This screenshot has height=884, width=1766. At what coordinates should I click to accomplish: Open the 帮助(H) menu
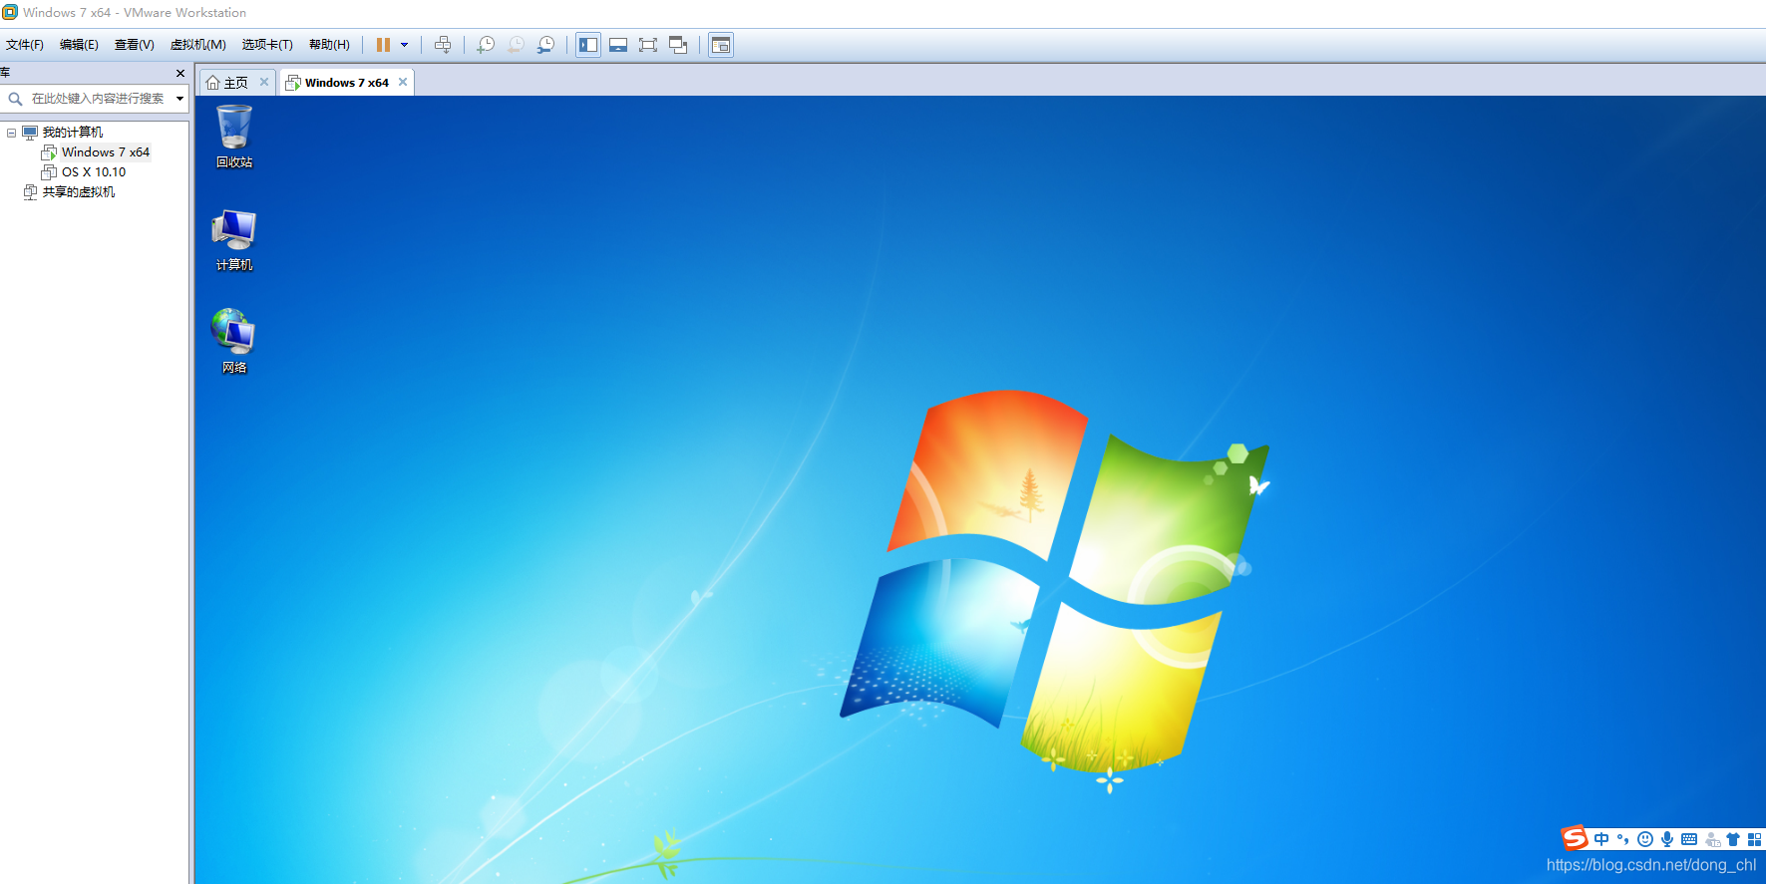329,45
